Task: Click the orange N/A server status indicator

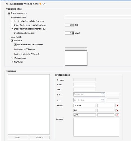Action: coord(40,4)
